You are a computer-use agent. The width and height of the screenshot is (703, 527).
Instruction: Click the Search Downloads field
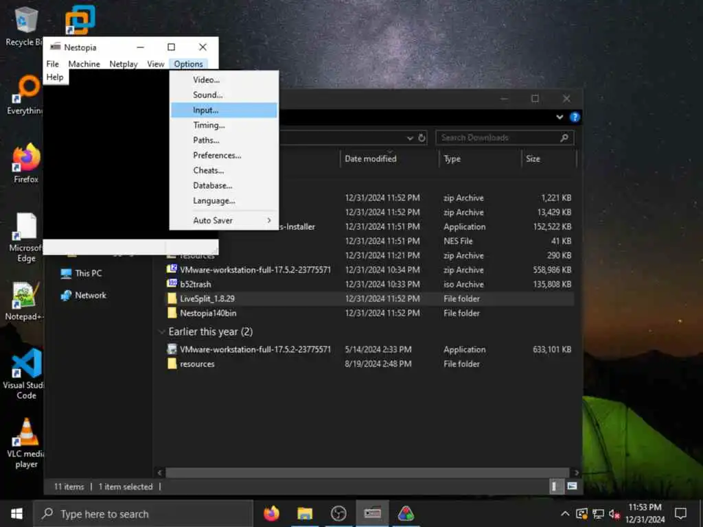tap(505, 137)
